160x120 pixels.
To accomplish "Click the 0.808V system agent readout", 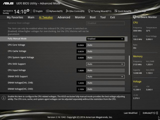I will [x=81, y=58].
